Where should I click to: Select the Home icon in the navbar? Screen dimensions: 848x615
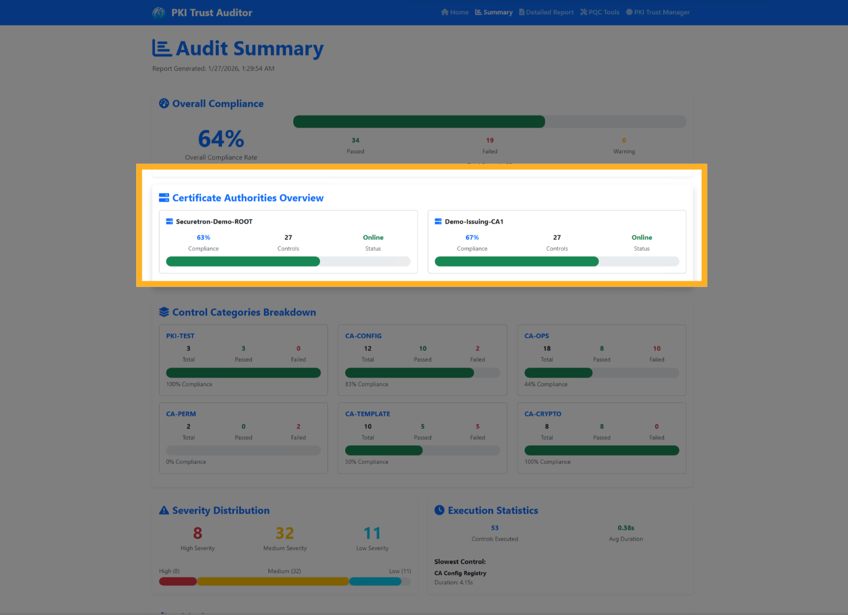[x=444, y=12]
